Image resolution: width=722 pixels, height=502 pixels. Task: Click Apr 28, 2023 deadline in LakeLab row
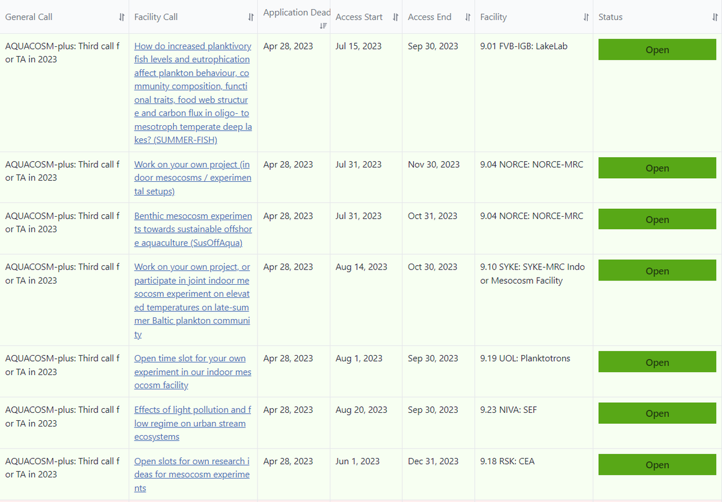pos(288,46)
